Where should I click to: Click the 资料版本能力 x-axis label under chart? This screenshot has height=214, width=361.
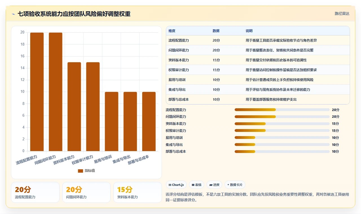pos(64,159)
